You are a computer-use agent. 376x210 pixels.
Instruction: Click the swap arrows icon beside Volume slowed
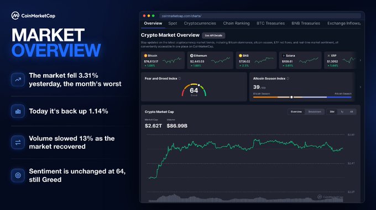tap(18, 143)
